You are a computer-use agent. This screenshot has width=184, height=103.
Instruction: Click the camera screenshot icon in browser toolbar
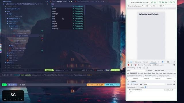click(x=155, y=2)
